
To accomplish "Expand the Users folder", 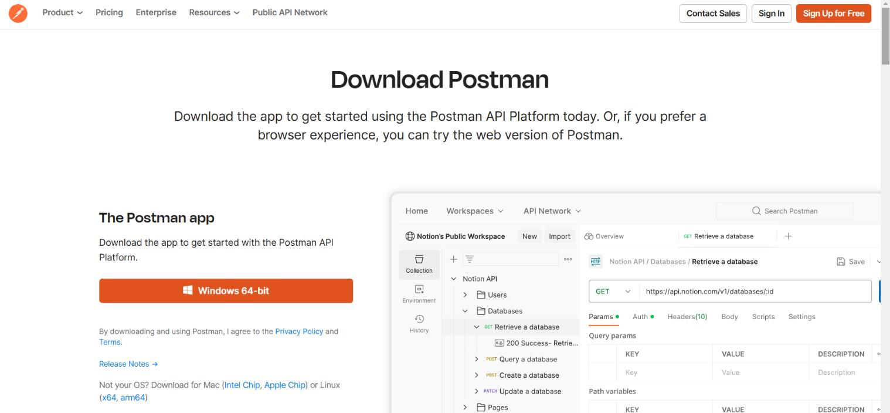I will click(x=465, y=294).
